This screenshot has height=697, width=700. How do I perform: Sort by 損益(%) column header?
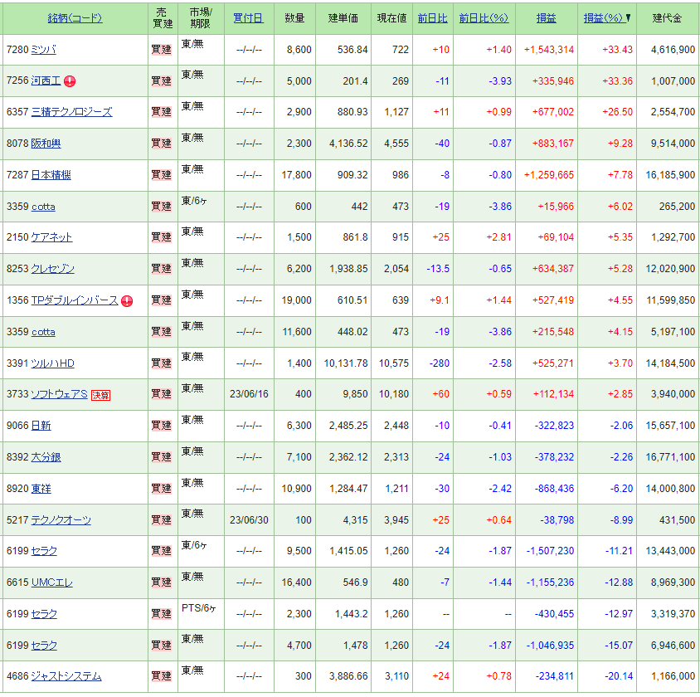[603, 18]
